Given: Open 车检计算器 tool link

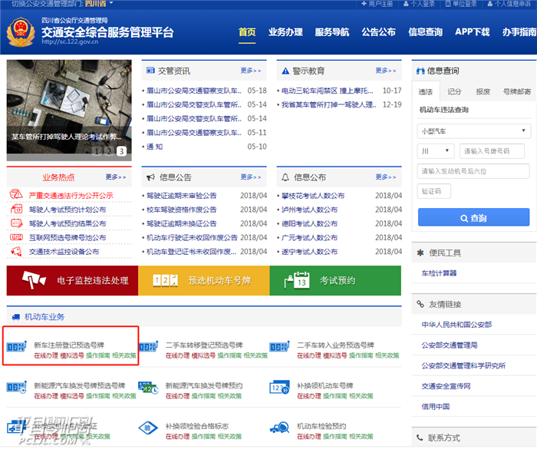Looking at the screenshot, I should tap(439, 273).
